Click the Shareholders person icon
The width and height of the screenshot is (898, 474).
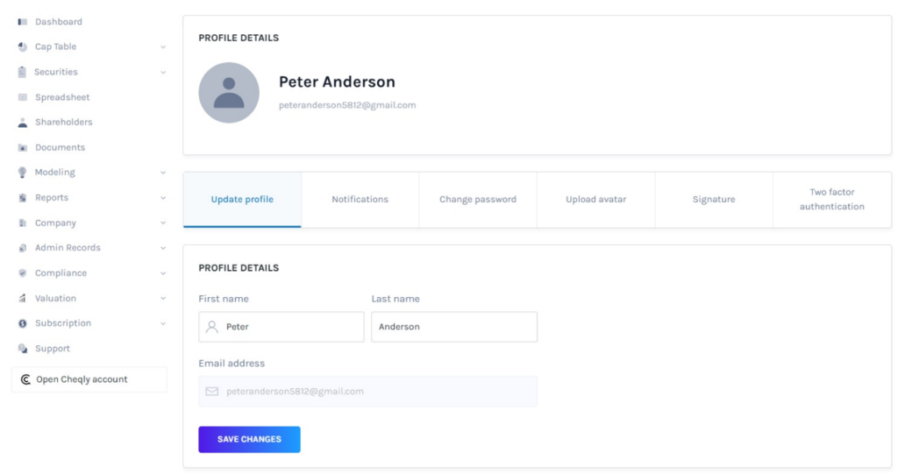click(x=22, y=123)
